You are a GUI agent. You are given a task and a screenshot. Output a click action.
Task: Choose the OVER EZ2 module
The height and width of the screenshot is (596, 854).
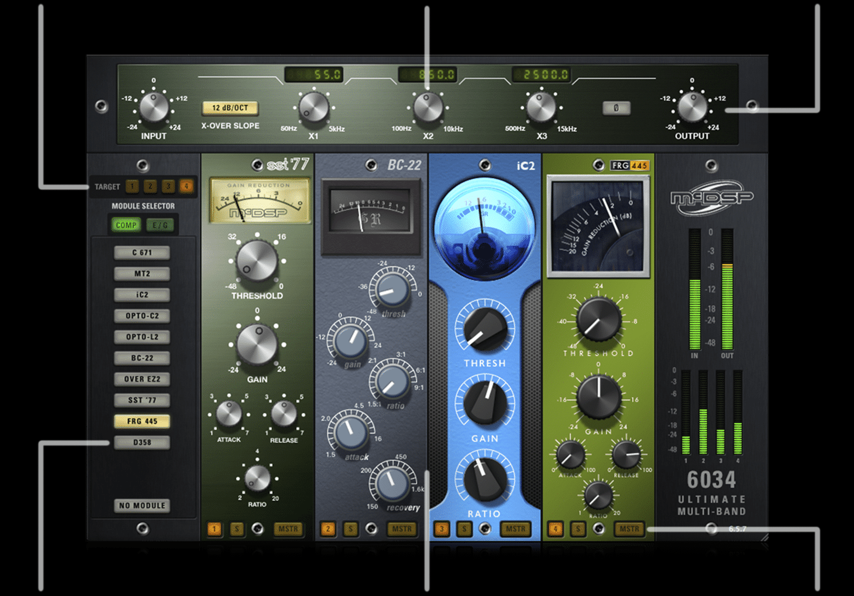click(142, 379)
